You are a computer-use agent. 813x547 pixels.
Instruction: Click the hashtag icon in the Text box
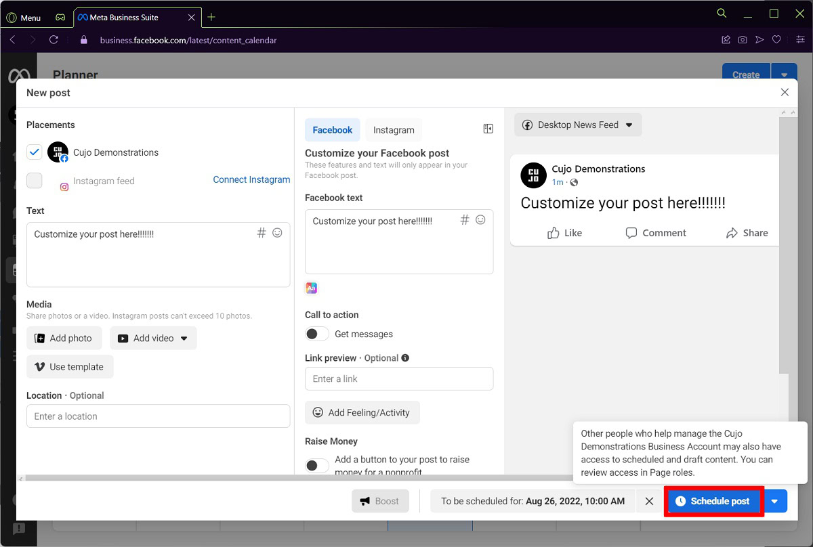tap(262, 233)
